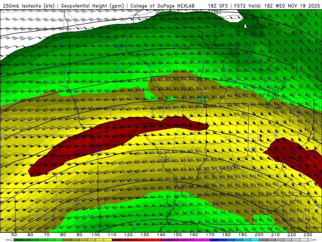Screen dimensions: 322x242
Task: Click the 110 knot legend value
Action: tap(112, 235)
